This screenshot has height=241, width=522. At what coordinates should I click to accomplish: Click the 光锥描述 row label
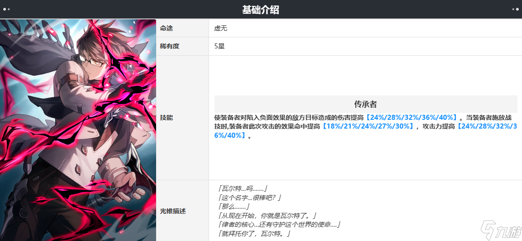point(173,211)
